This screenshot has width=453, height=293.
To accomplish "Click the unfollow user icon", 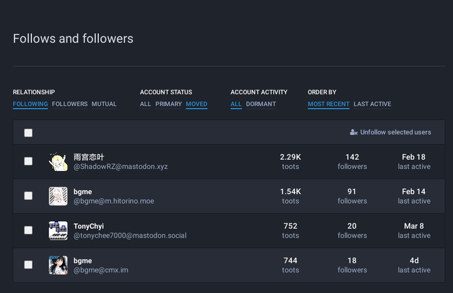I will (x=354, y=133).
